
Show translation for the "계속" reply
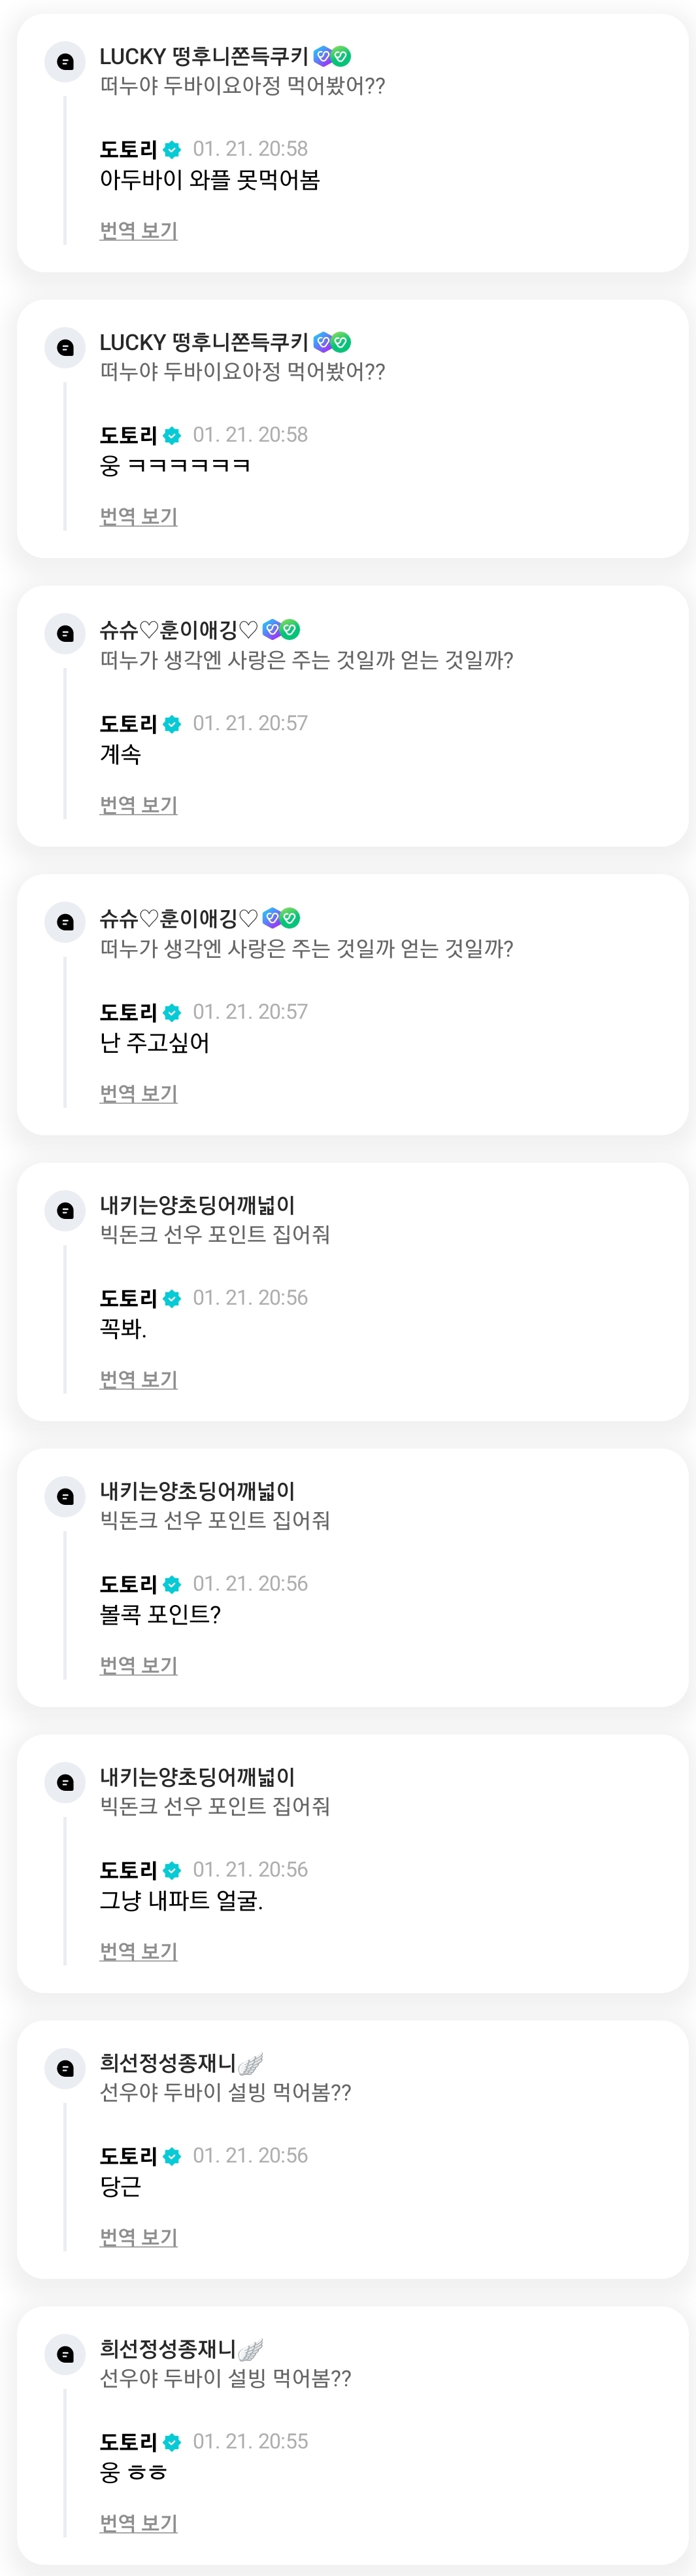point(139,804)
